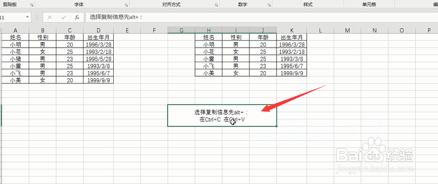Select the 性别 cell in column I
The width and height of the screenshot is (438, 184).
(x=236, y=37)
